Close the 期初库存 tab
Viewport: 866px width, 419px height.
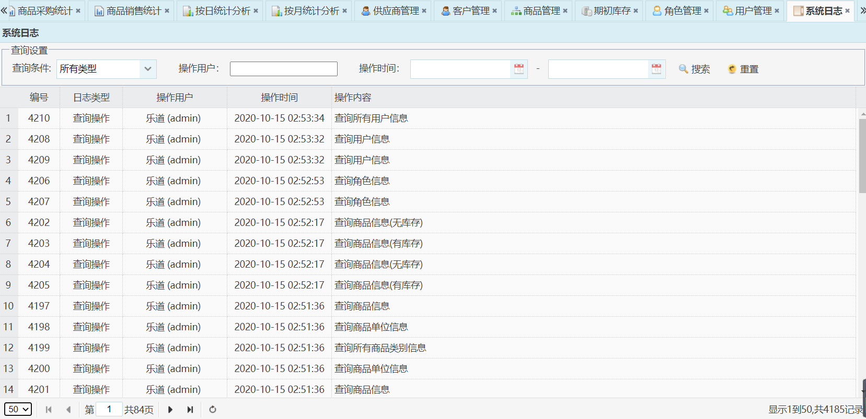(636, 10)
